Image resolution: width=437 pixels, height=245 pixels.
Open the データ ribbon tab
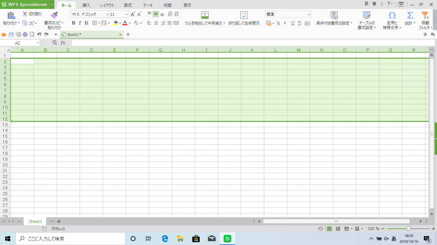pos(147,5)
